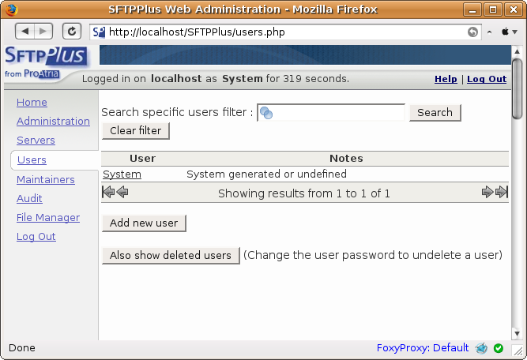Screen dimensions: 527x360
Task: Go back with the browser back arrow
Action: pos(24,32)
